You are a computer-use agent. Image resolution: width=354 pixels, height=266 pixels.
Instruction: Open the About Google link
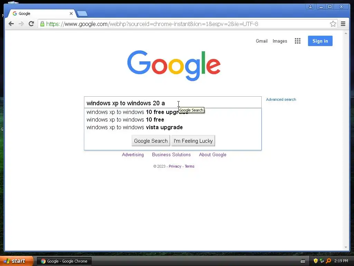pyautogui.click(x=213, y=155)
